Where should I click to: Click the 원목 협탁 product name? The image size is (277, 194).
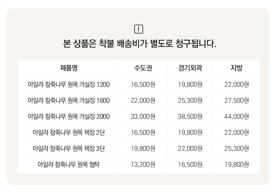click(x=69, y=165)
